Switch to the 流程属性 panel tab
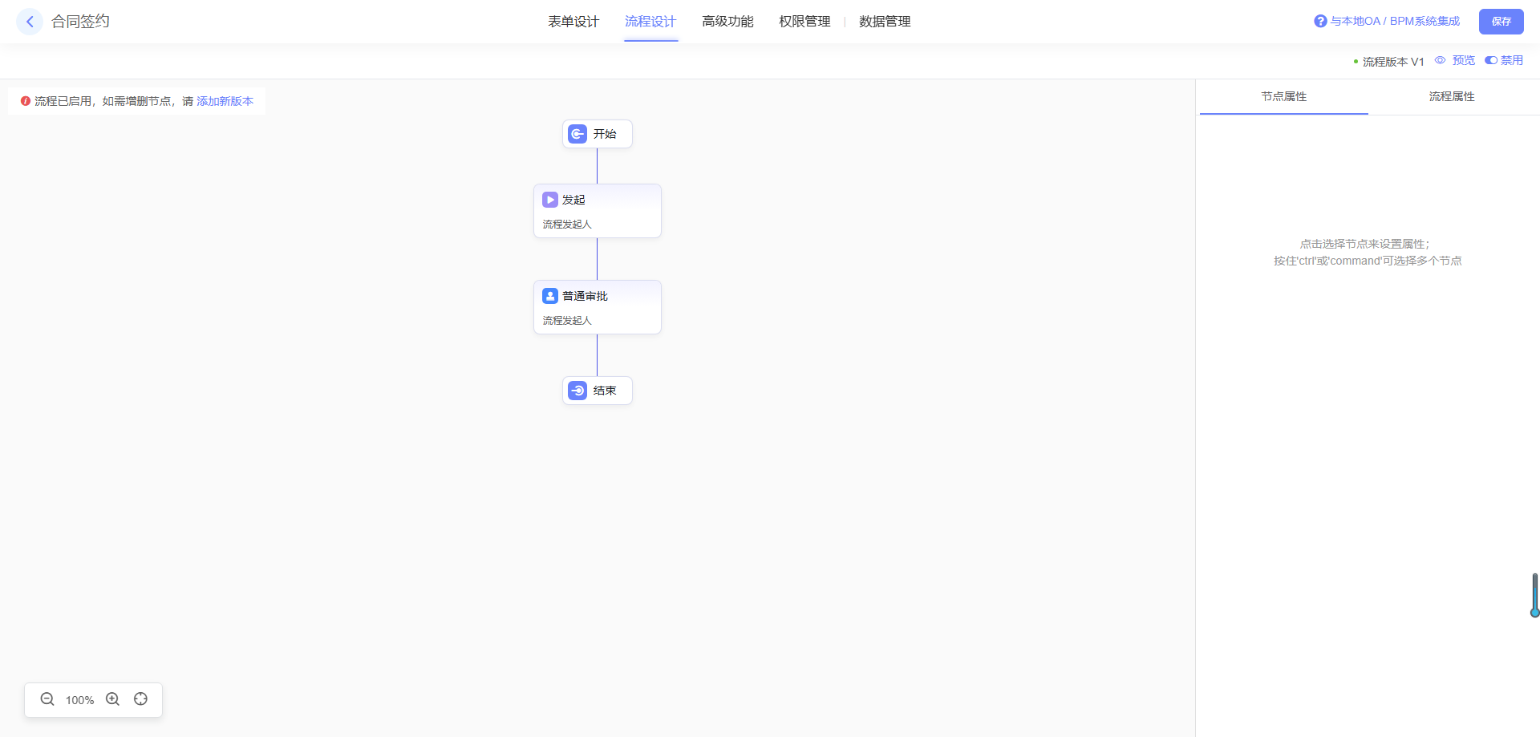 coord(1451,96)
